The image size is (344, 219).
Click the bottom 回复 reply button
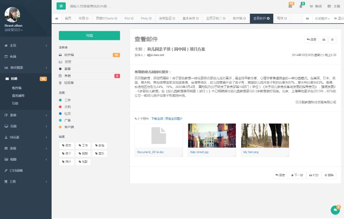(280, 175)
